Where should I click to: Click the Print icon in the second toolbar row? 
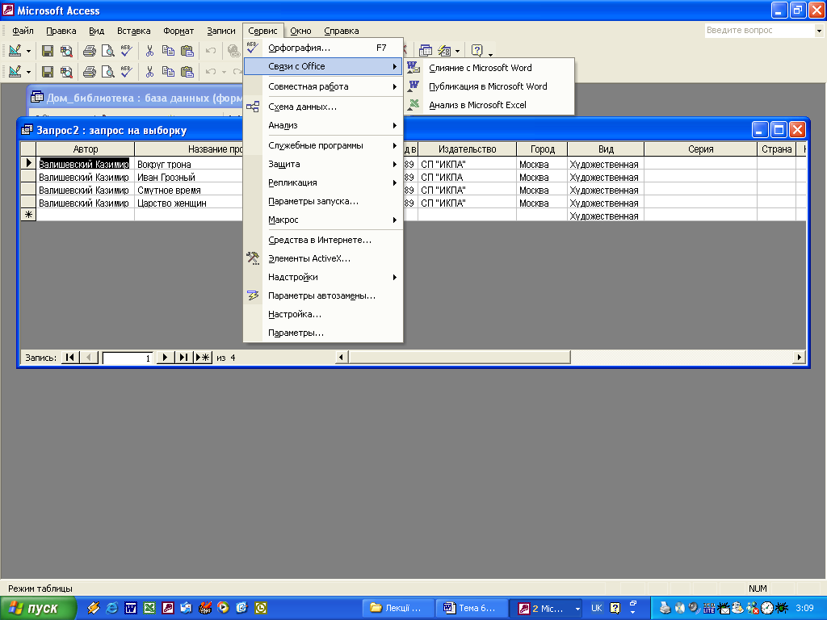[x=90, y=71]
